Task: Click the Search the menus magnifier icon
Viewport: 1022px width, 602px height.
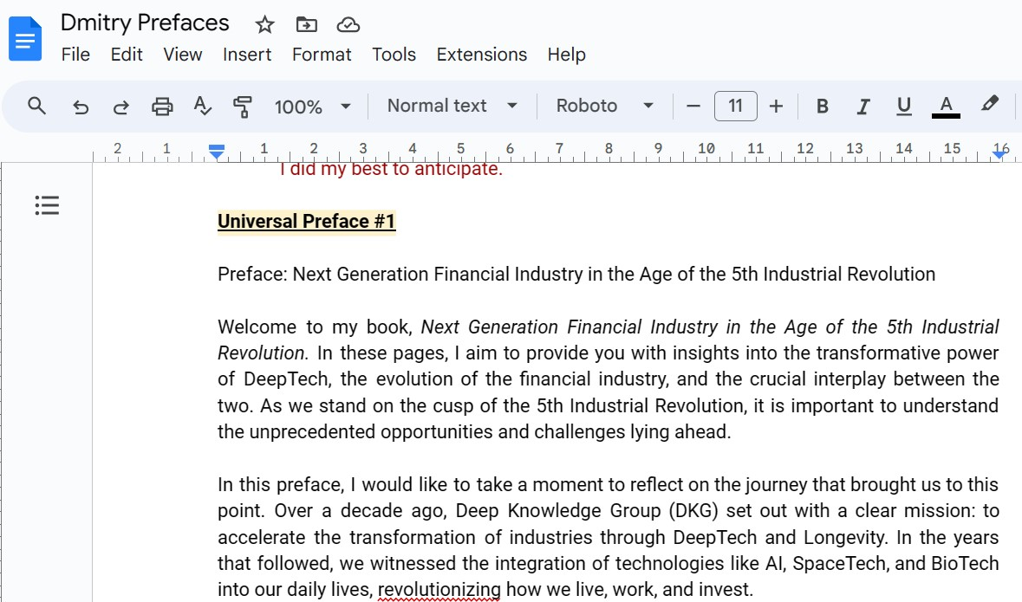Action: click(36, 106)
